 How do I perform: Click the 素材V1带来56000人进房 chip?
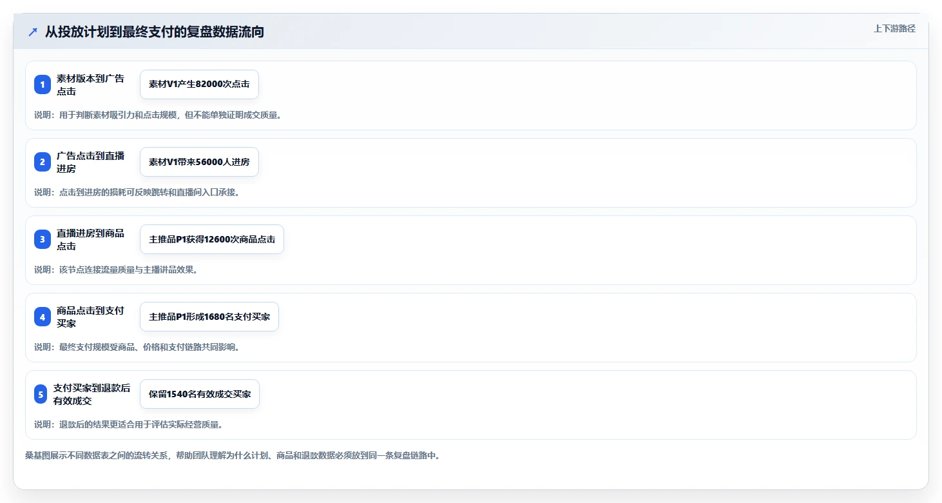tap(199, 162)
